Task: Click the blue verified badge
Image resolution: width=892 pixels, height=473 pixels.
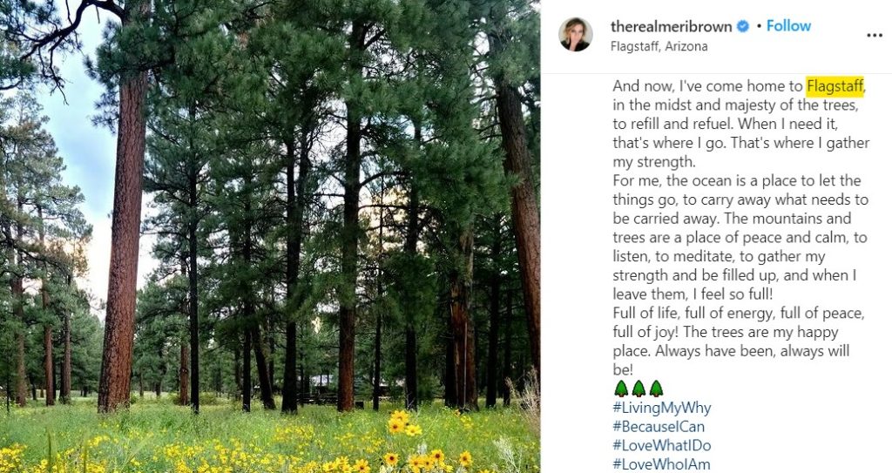Action: 743,26
